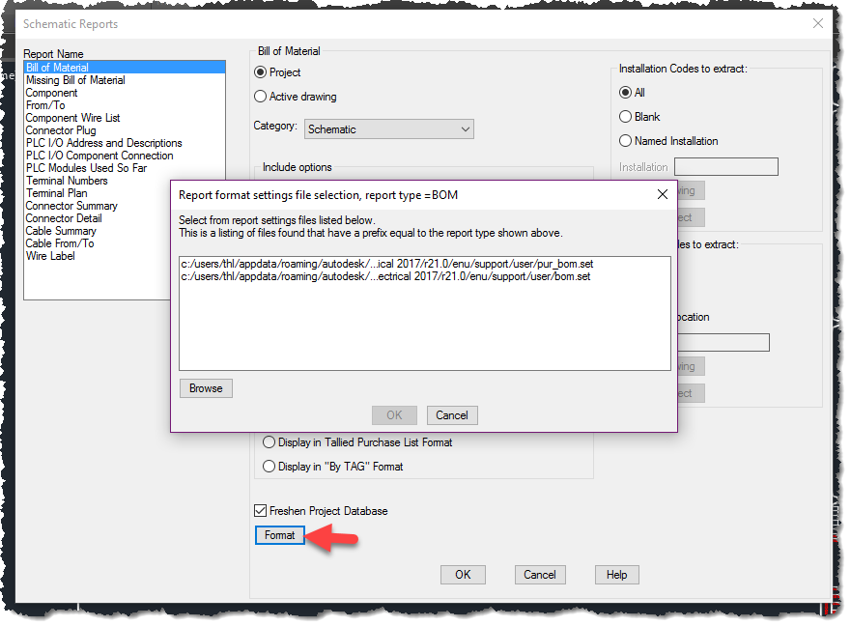Image resolution: width=851 pixels, height=626 pixels.
Task: Select Bill of Material report
Action: pos(125,68)
